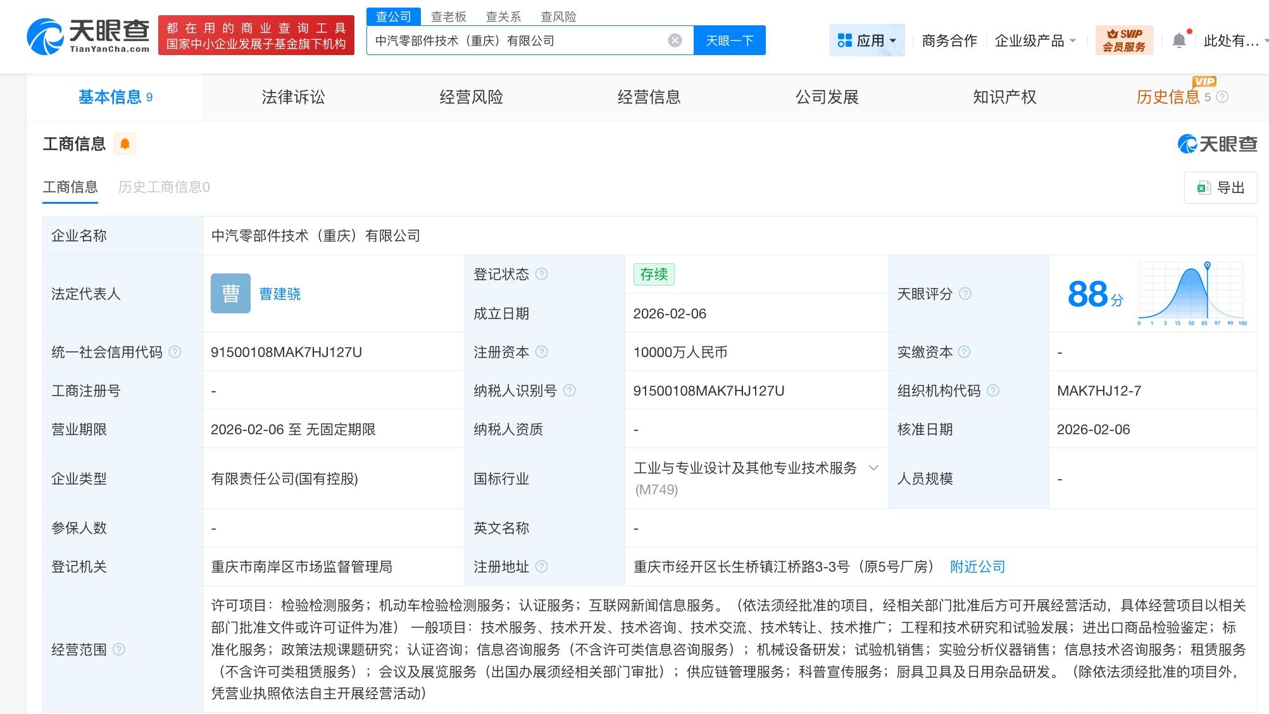Click the clear (×) icon in search box
The width and height of the screenshot is (1269, 714).
675,40
